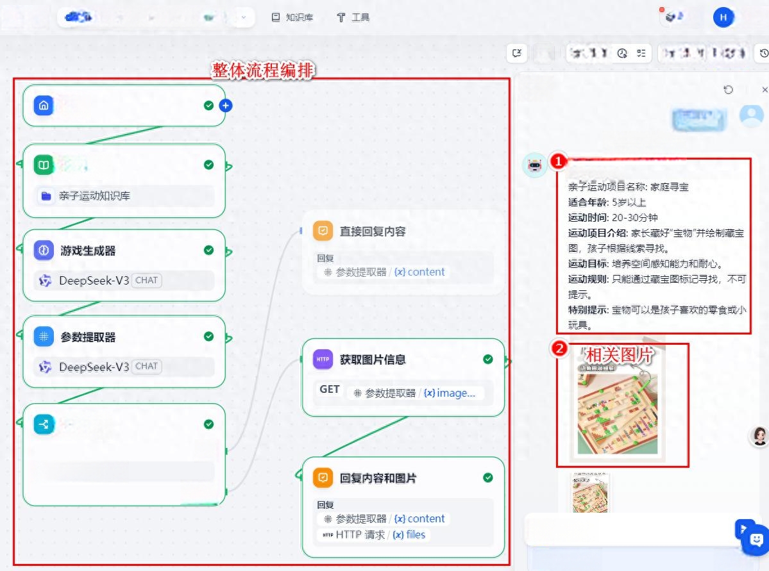This screenshot has width=769, height=571.
Task: Click the right output handle of 获取图片信息
Action: tap(508, 361)
